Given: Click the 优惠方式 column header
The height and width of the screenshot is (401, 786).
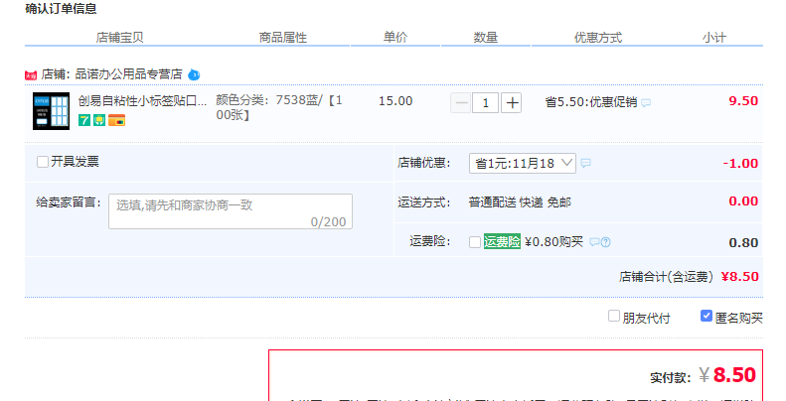Looking at the screenshot, I should point(598,38).
